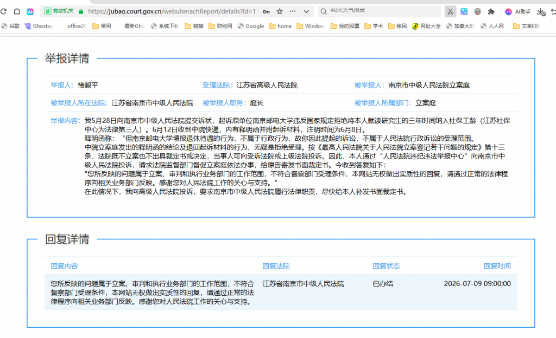Open the Google bookmark
556x338 pixels.
(251, 26)
